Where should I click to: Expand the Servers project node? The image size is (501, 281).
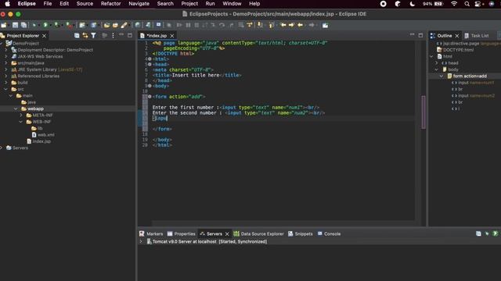pos(2,148)
